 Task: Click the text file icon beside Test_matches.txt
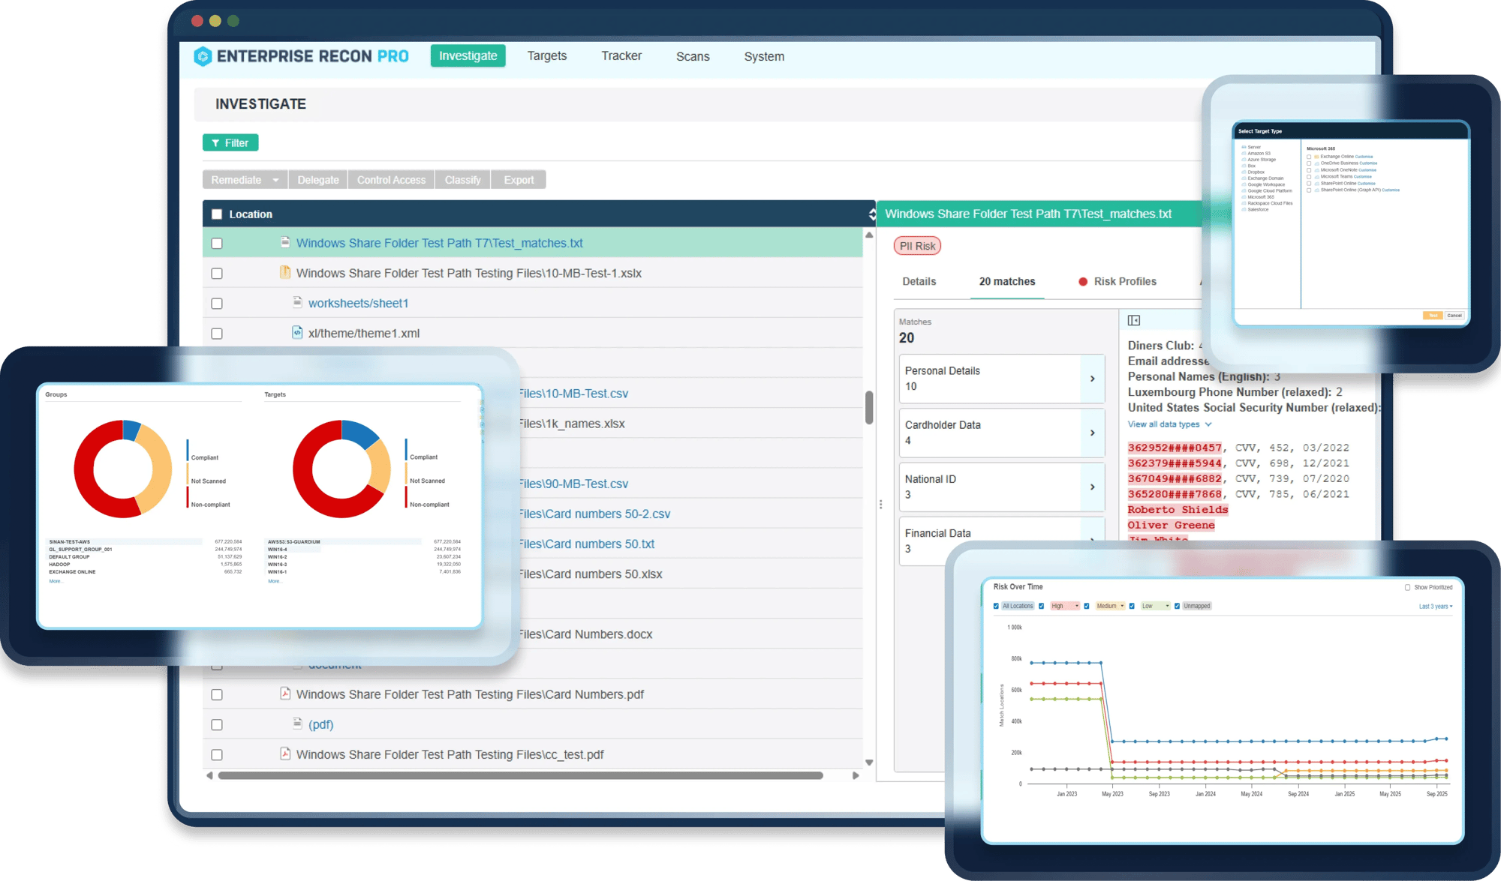pyautogui.click(x=285, y=242)
